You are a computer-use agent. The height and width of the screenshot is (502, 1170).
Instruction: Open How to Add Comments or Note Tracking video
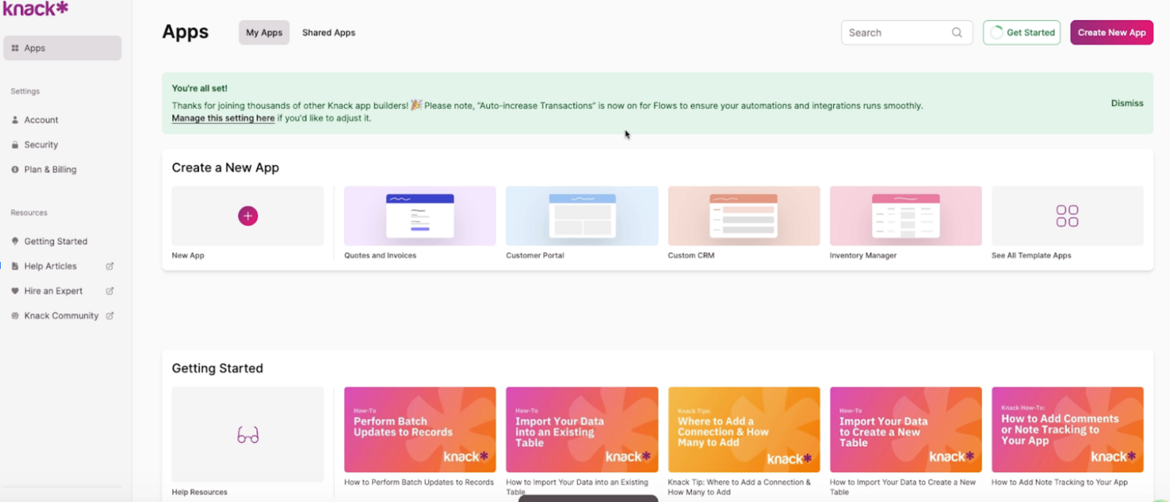click(1068, 430)
